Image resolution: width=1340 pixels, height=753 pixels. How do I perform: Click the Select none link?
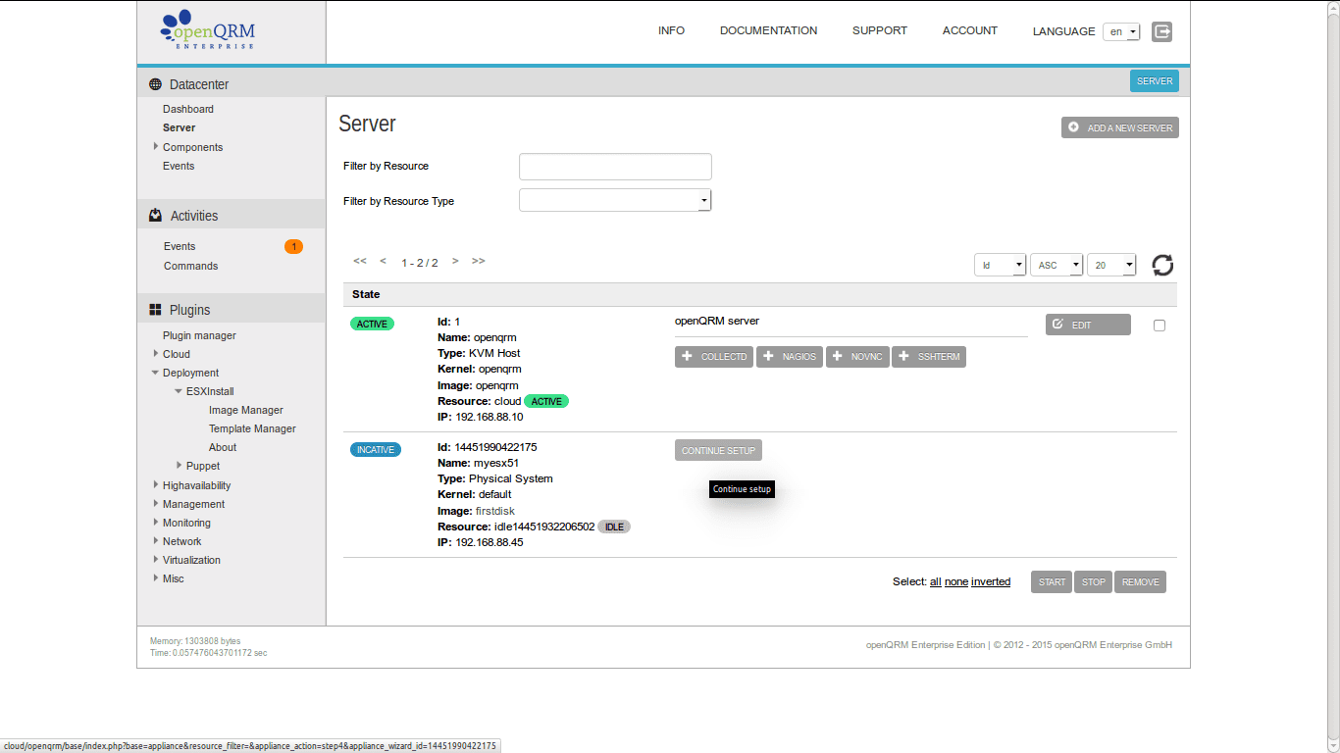(x=956, y=581)
